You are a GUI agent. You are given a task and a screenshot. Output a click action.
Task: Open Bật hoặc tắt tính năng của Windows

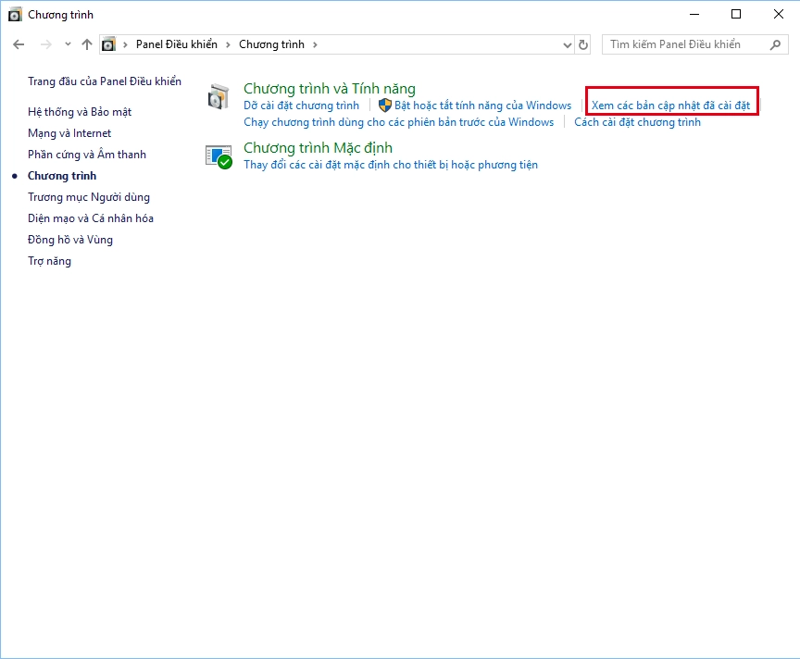[x=482, y=105]
